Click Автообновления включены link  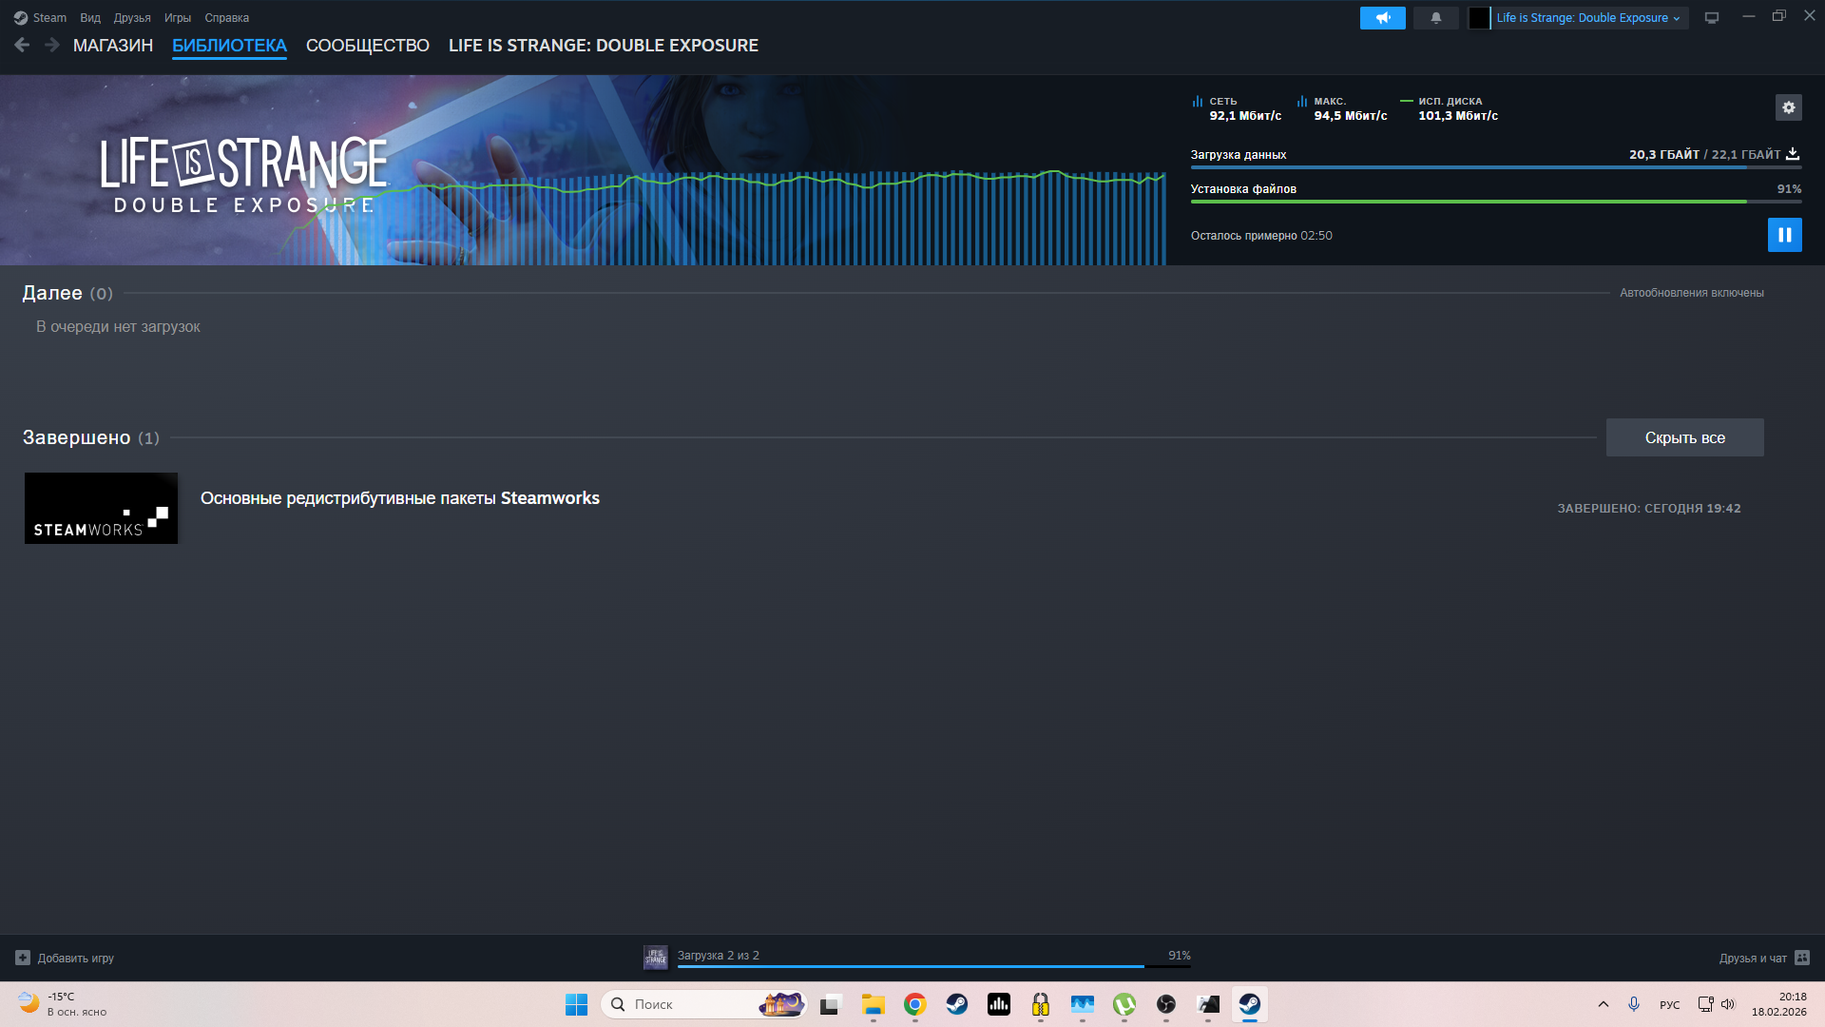[x=1691, y=293]
